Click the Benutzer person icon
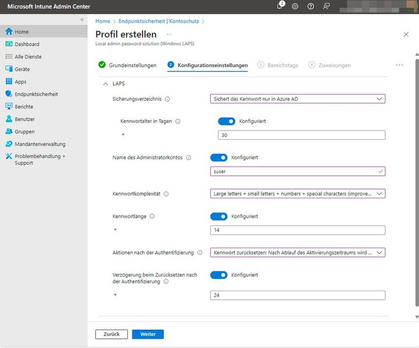The height and width of the screenshot is (348, 419). pos(9,119)
